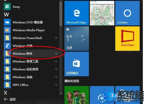The image size is (144, 104).
Task: Go back via 返回 label
Action: [13, 99]
